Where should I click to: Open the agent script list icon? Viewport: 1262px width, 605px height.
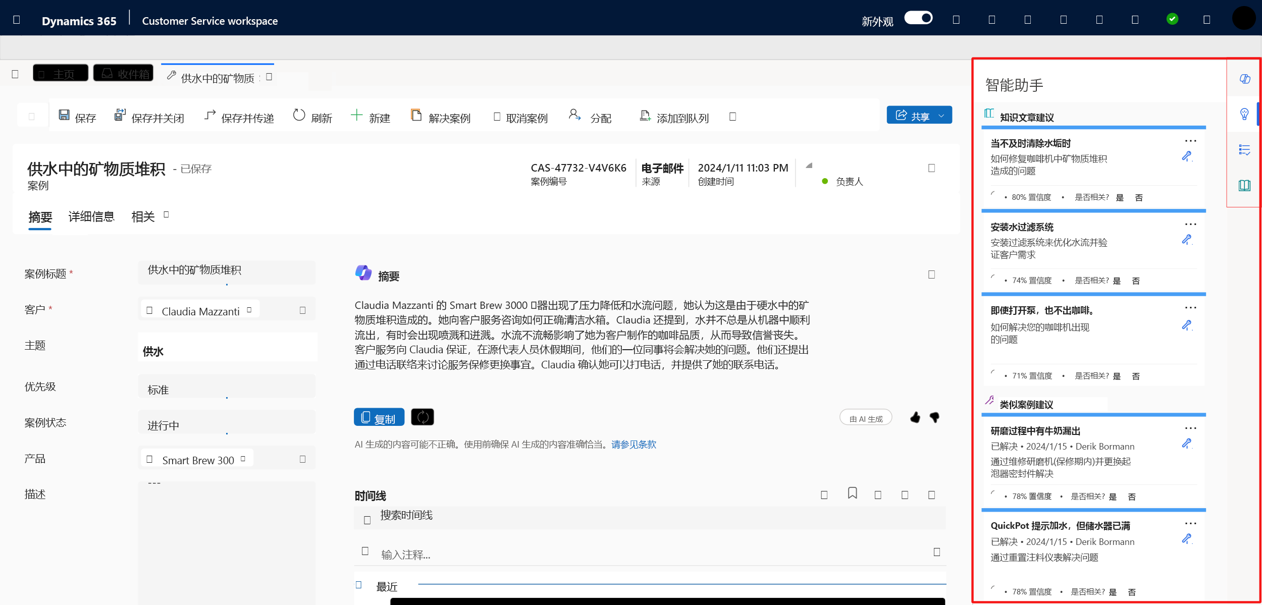point(1245,150)
